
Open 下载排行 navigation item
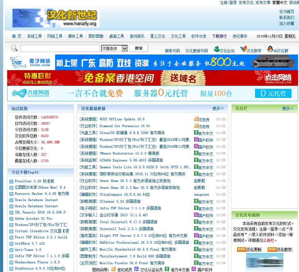tap(220, 36)
